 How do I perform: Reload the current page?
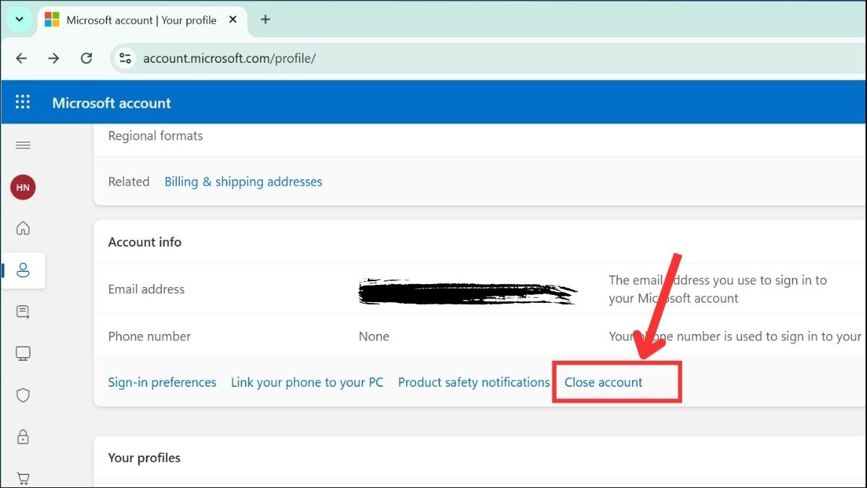87,59
